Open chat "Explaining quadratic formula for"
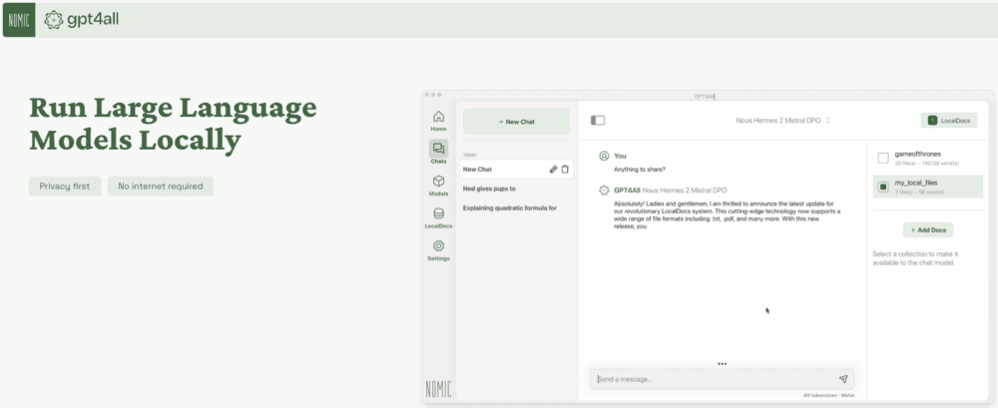The image size is (998, 408). 510,208
